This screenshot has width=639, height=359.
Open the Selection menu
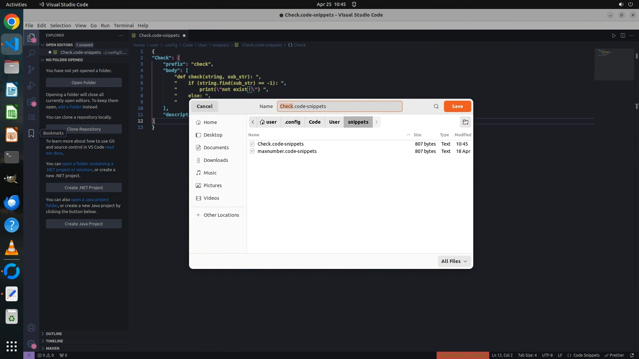tap(60, 26)
